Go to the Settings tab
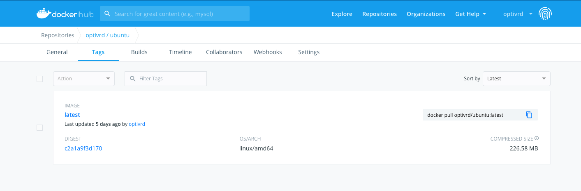The height and width of the screenshot is (191, 581). (x=309, y=52)
